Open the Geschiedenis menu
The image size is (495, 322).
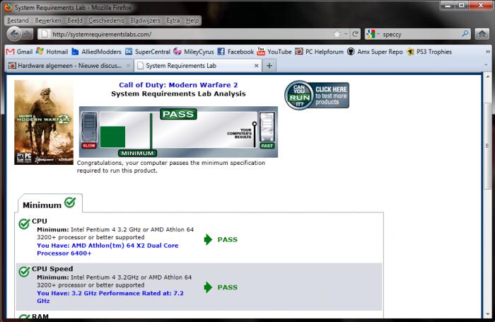[x=106, y=21]
